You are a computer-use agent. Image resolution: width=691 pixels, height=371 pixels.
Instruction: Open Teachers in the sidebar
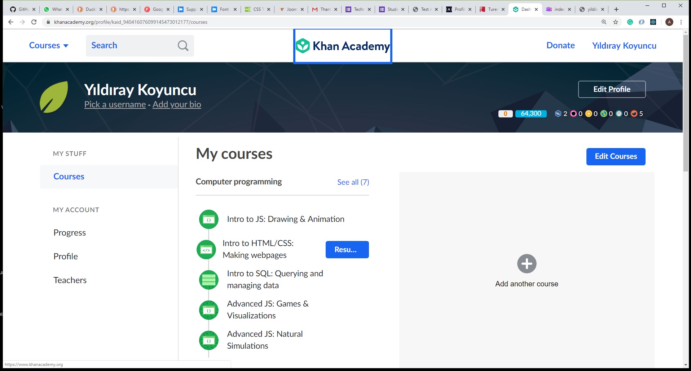[x=70, y=280]
